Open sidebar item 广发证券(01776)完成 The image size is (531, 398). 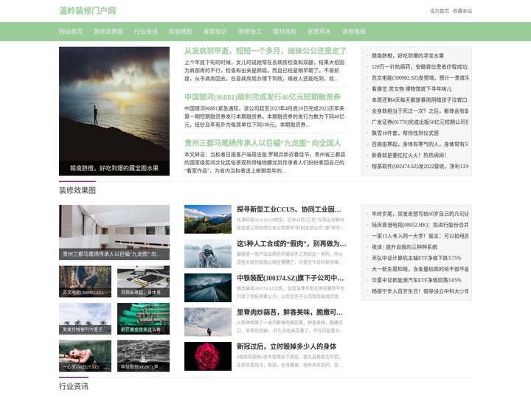point(420,122)
